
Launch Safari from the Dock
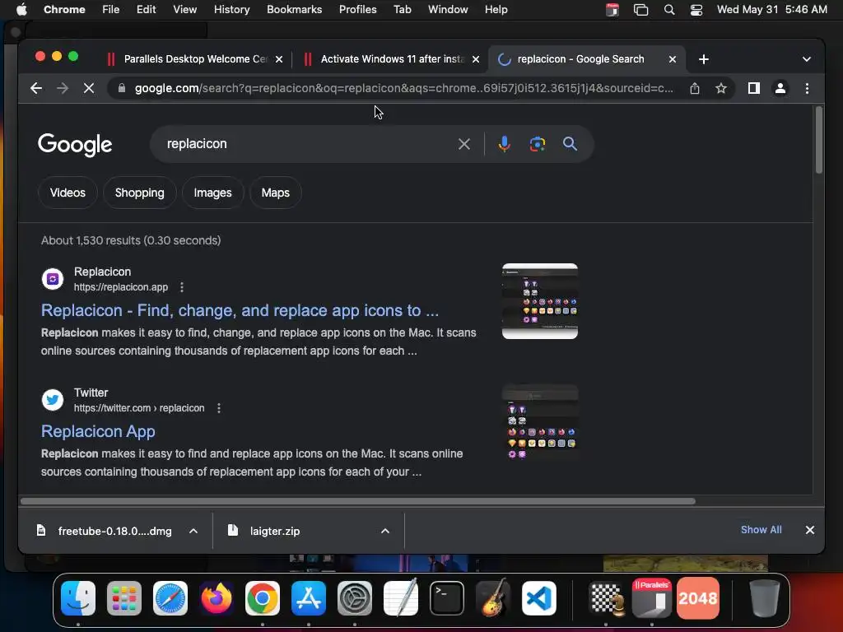(x=170, y=598)
